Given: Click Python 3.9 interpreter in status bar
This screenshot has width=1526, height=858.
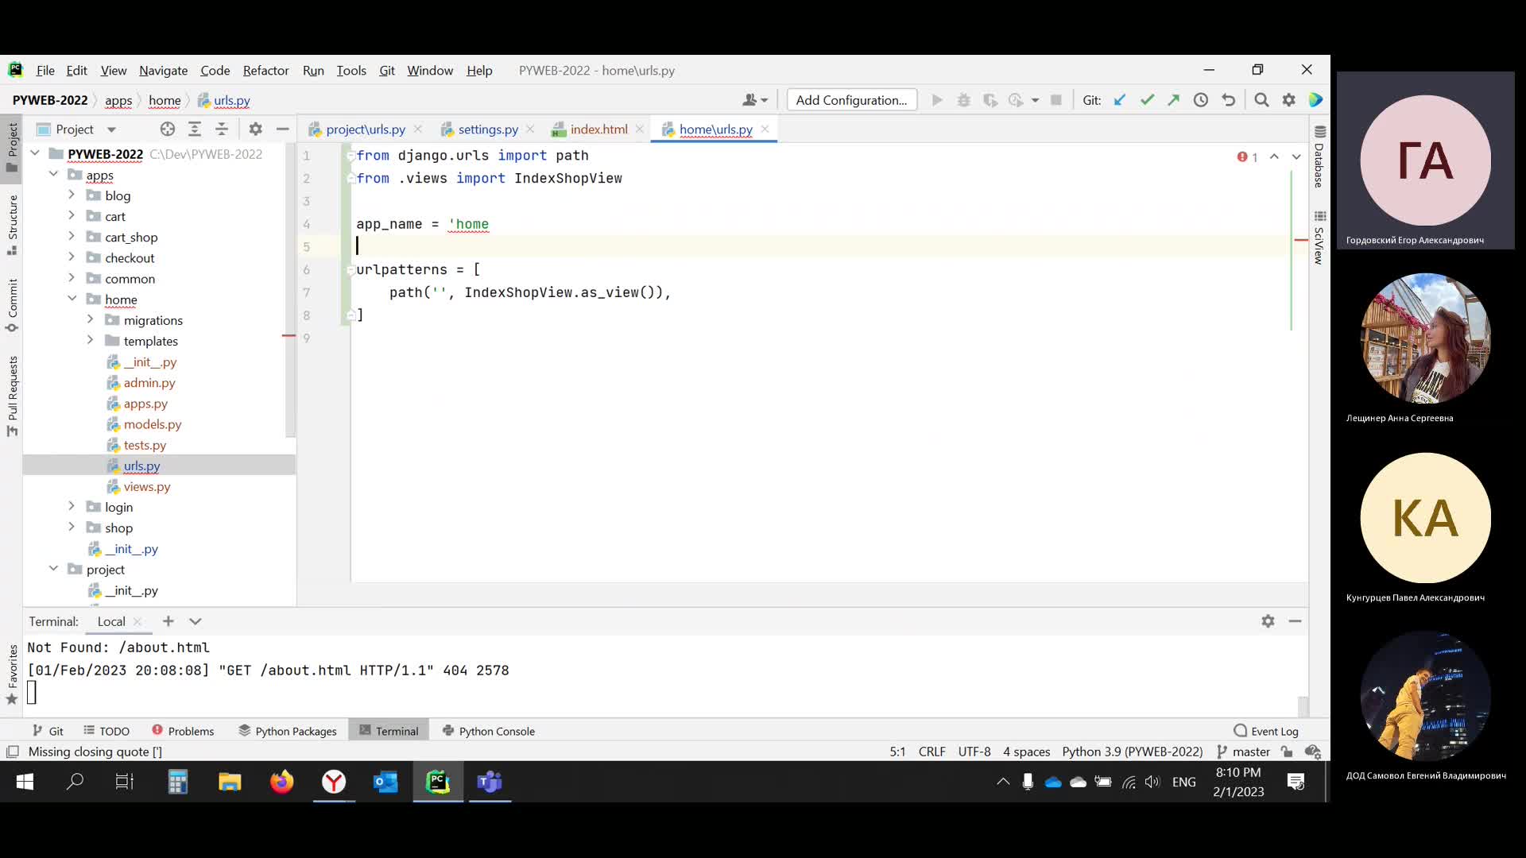Looking at the screenshot, I should pyautogui.click(x=1132, y=752).
